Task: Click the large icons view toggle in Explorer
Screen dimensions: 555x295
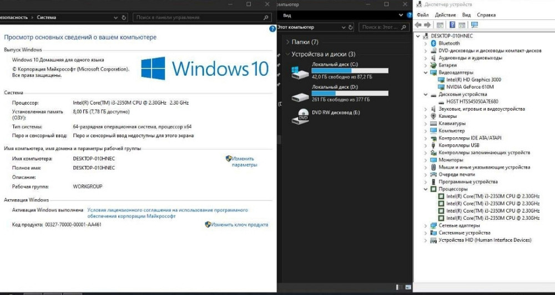Action: coord(408,287)
